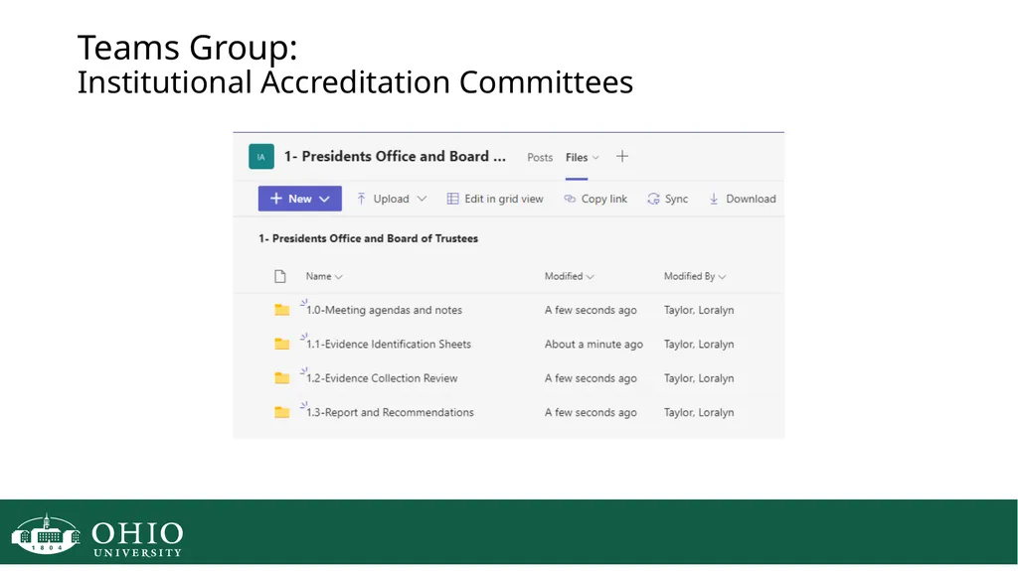Click folder icon for 1.3-Report and Recommendations
The height and width of the screenshot is (571, 1018).
tap(281, 412)
